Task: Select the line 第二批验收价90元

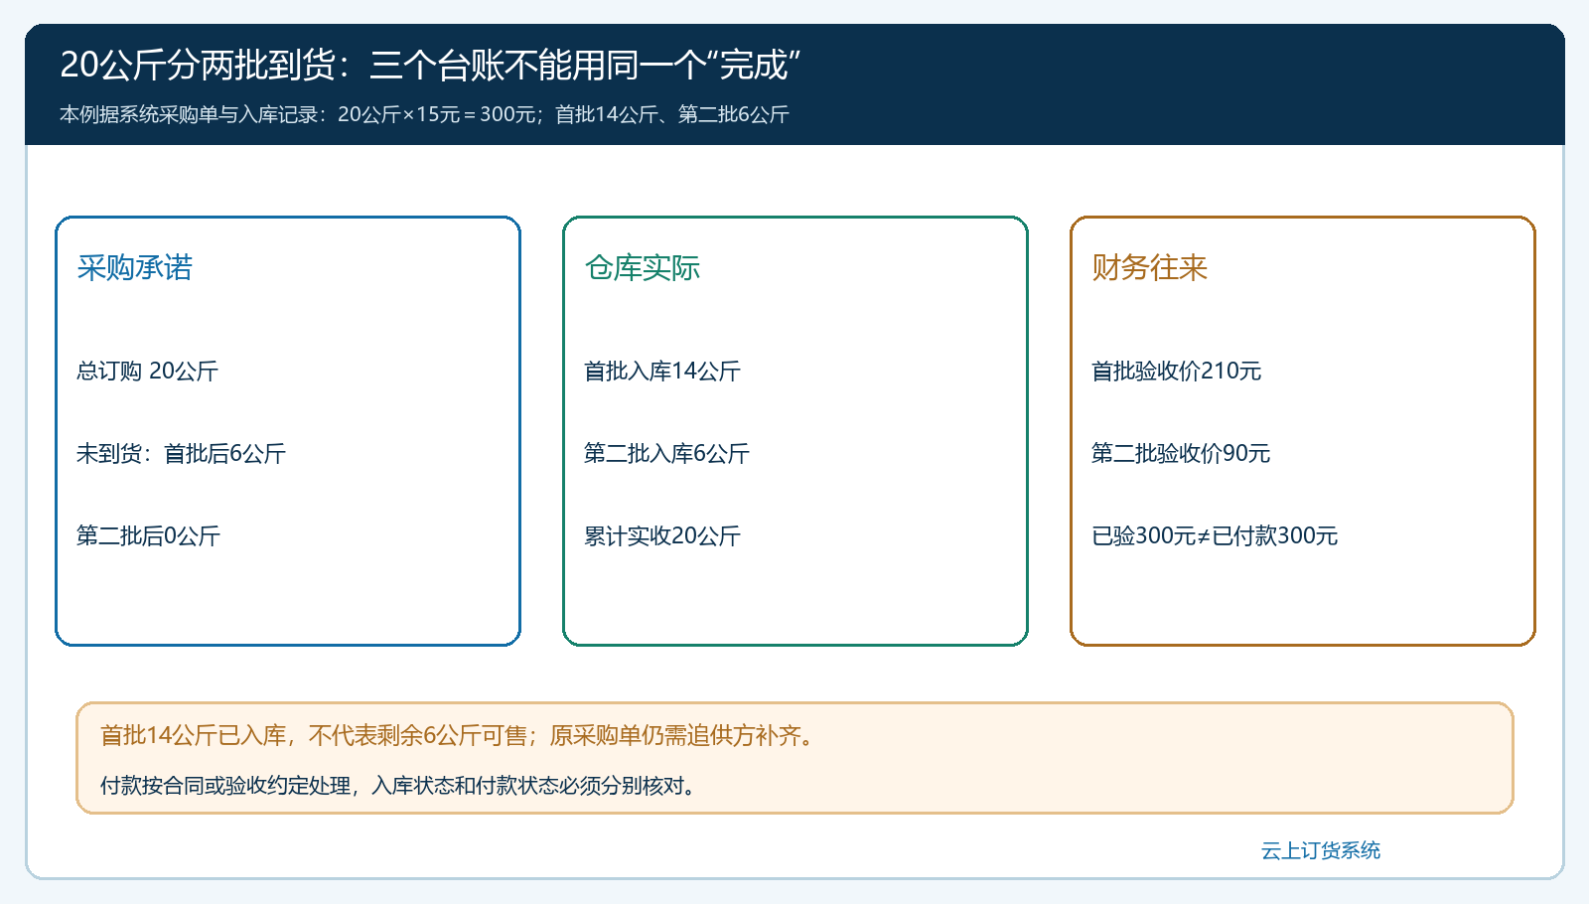Action: click(x=1181, y=453)
